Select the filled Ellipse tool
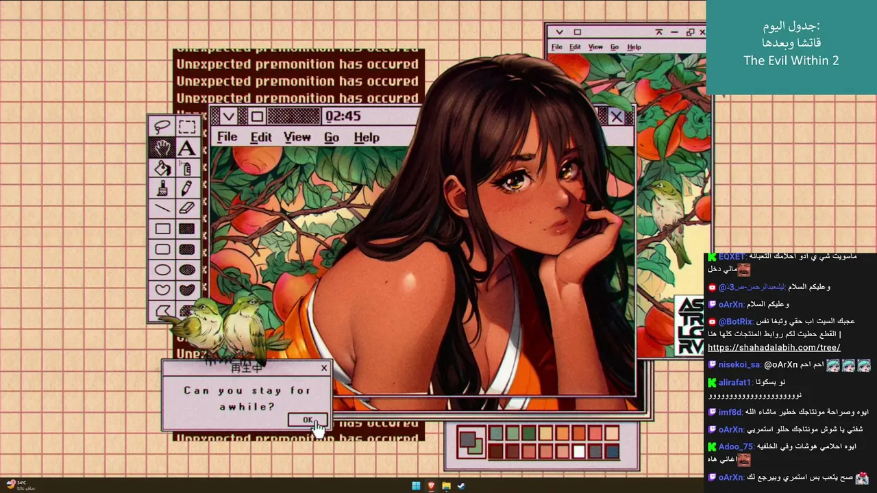 point(186,270)
